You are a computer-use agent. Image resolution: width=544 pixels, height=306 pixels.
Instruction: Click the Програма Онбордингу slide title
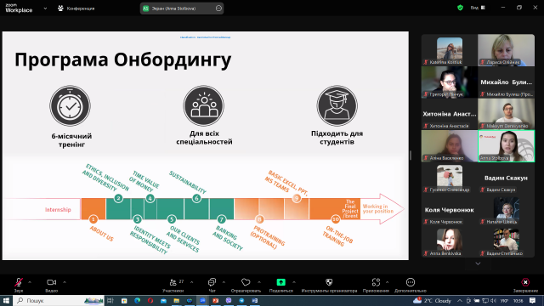coord(122,59)
